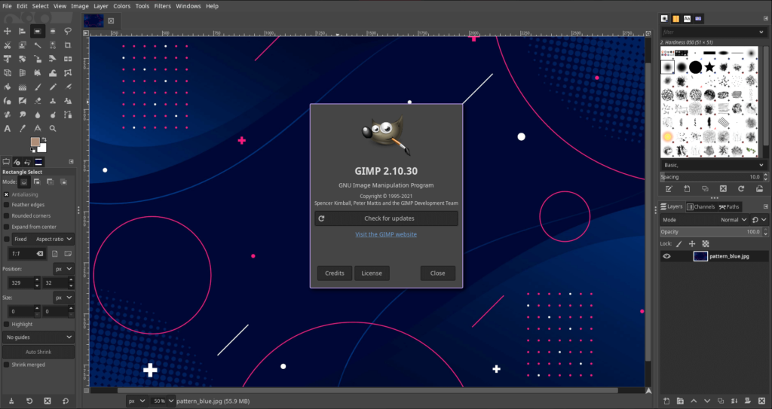
Task: Open the layer Mode Normal dropdown
Action: click(x=705, y=220)
